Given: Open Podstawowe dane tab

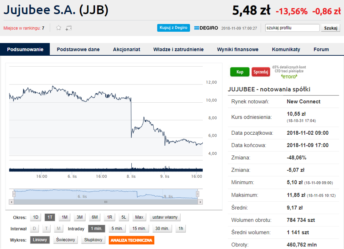Looking at the screenshot, I should point(78,50).
